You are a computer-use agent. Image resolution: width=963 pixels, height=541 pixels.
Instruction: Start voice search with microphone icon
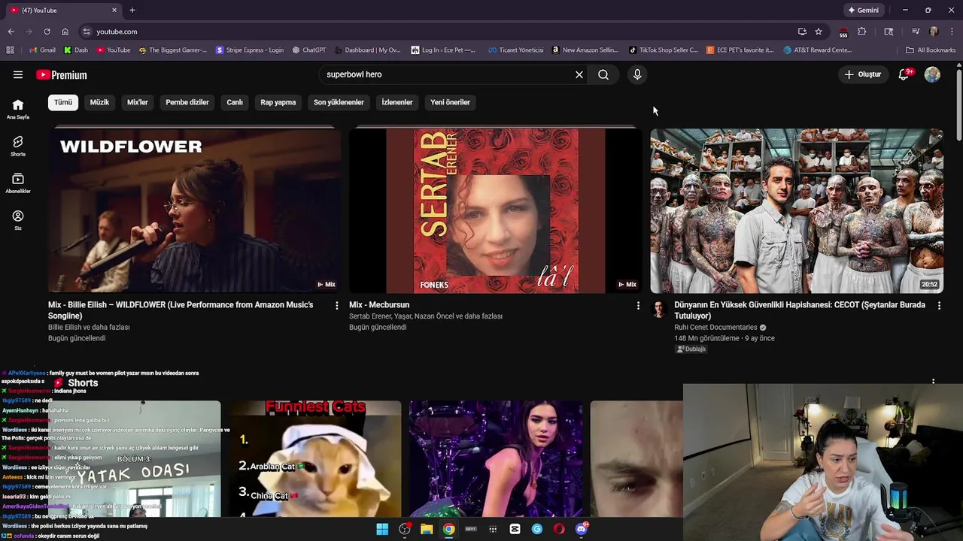(x=637, y=74)
